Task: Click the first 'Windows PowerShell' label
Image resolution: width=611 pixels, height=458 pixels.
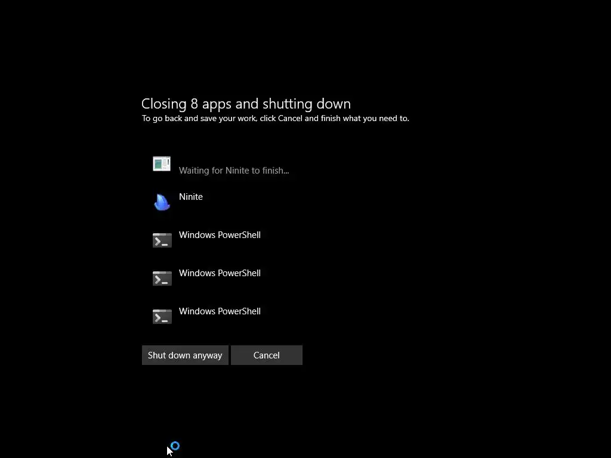Action: [220, 235]
